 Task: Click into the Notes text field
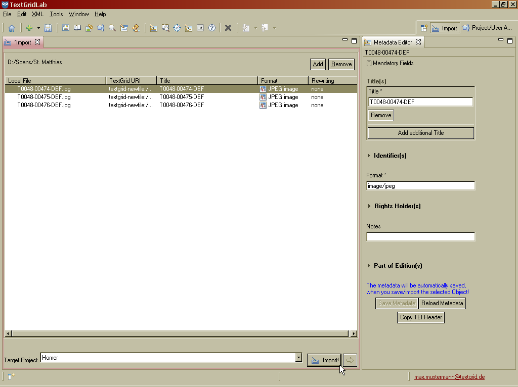420,236
